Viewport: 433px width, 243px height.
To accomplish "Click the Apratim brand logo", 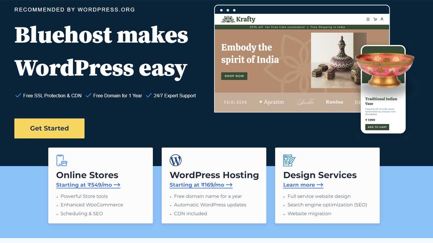I will [271, 102].
